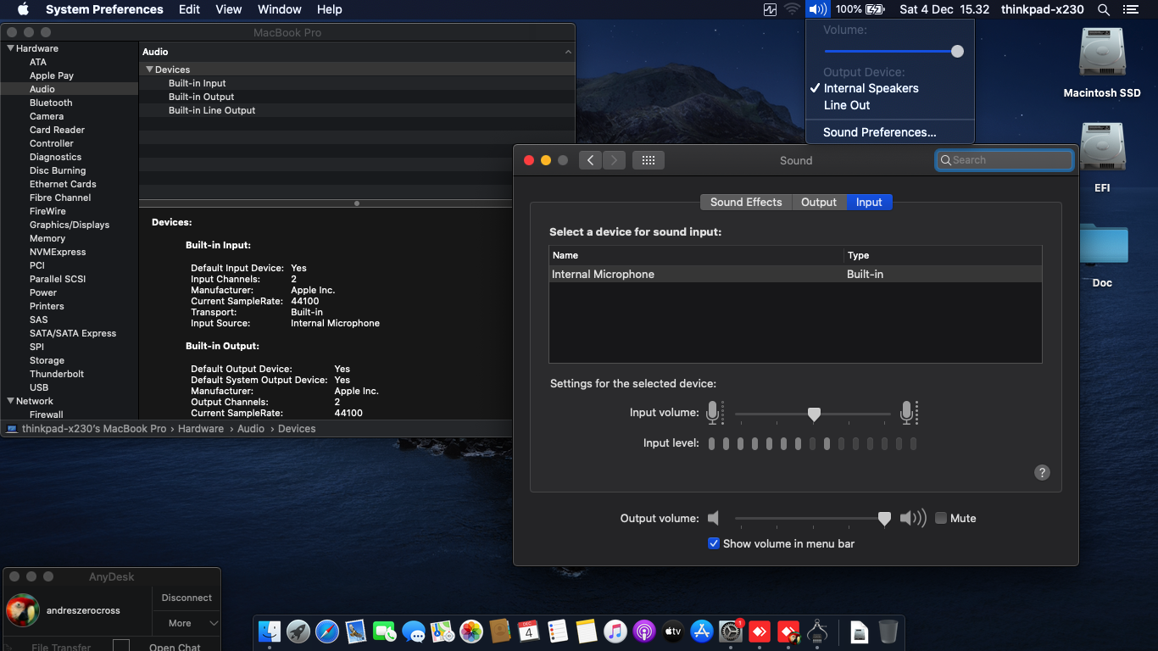Image resolution: width=1158 pixels, height=651 pixels.
Task: Open Notification Center list icon
Action: pyautogui.click(x=1130, y=9)
